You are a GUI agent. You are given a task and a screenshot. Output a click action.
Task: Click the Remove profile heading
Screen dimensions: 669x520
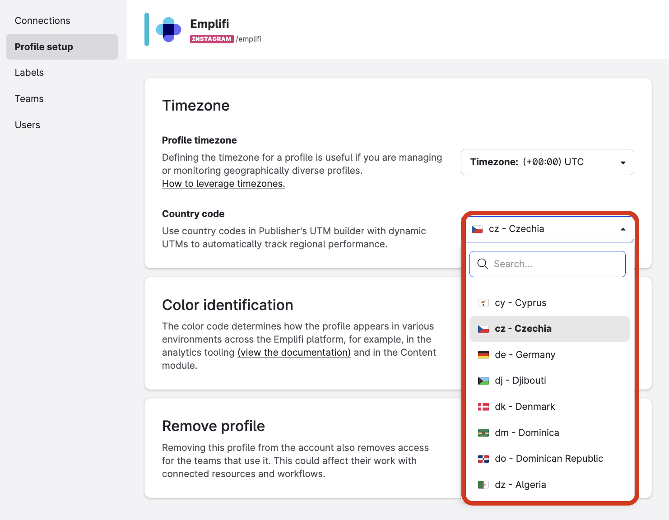pos(214,426)
